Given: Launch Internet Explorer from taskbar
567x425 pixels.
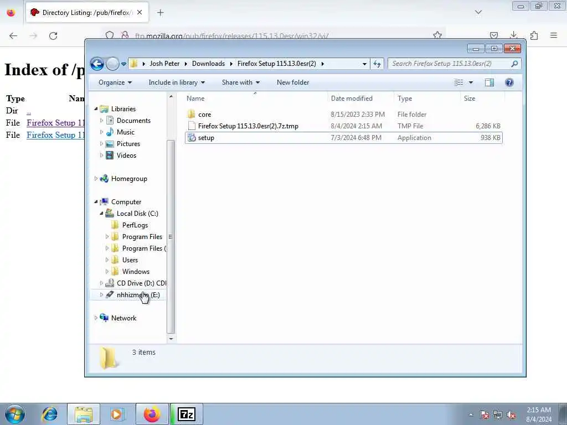Looking at the screenshot, I should (x=49, y=414).
